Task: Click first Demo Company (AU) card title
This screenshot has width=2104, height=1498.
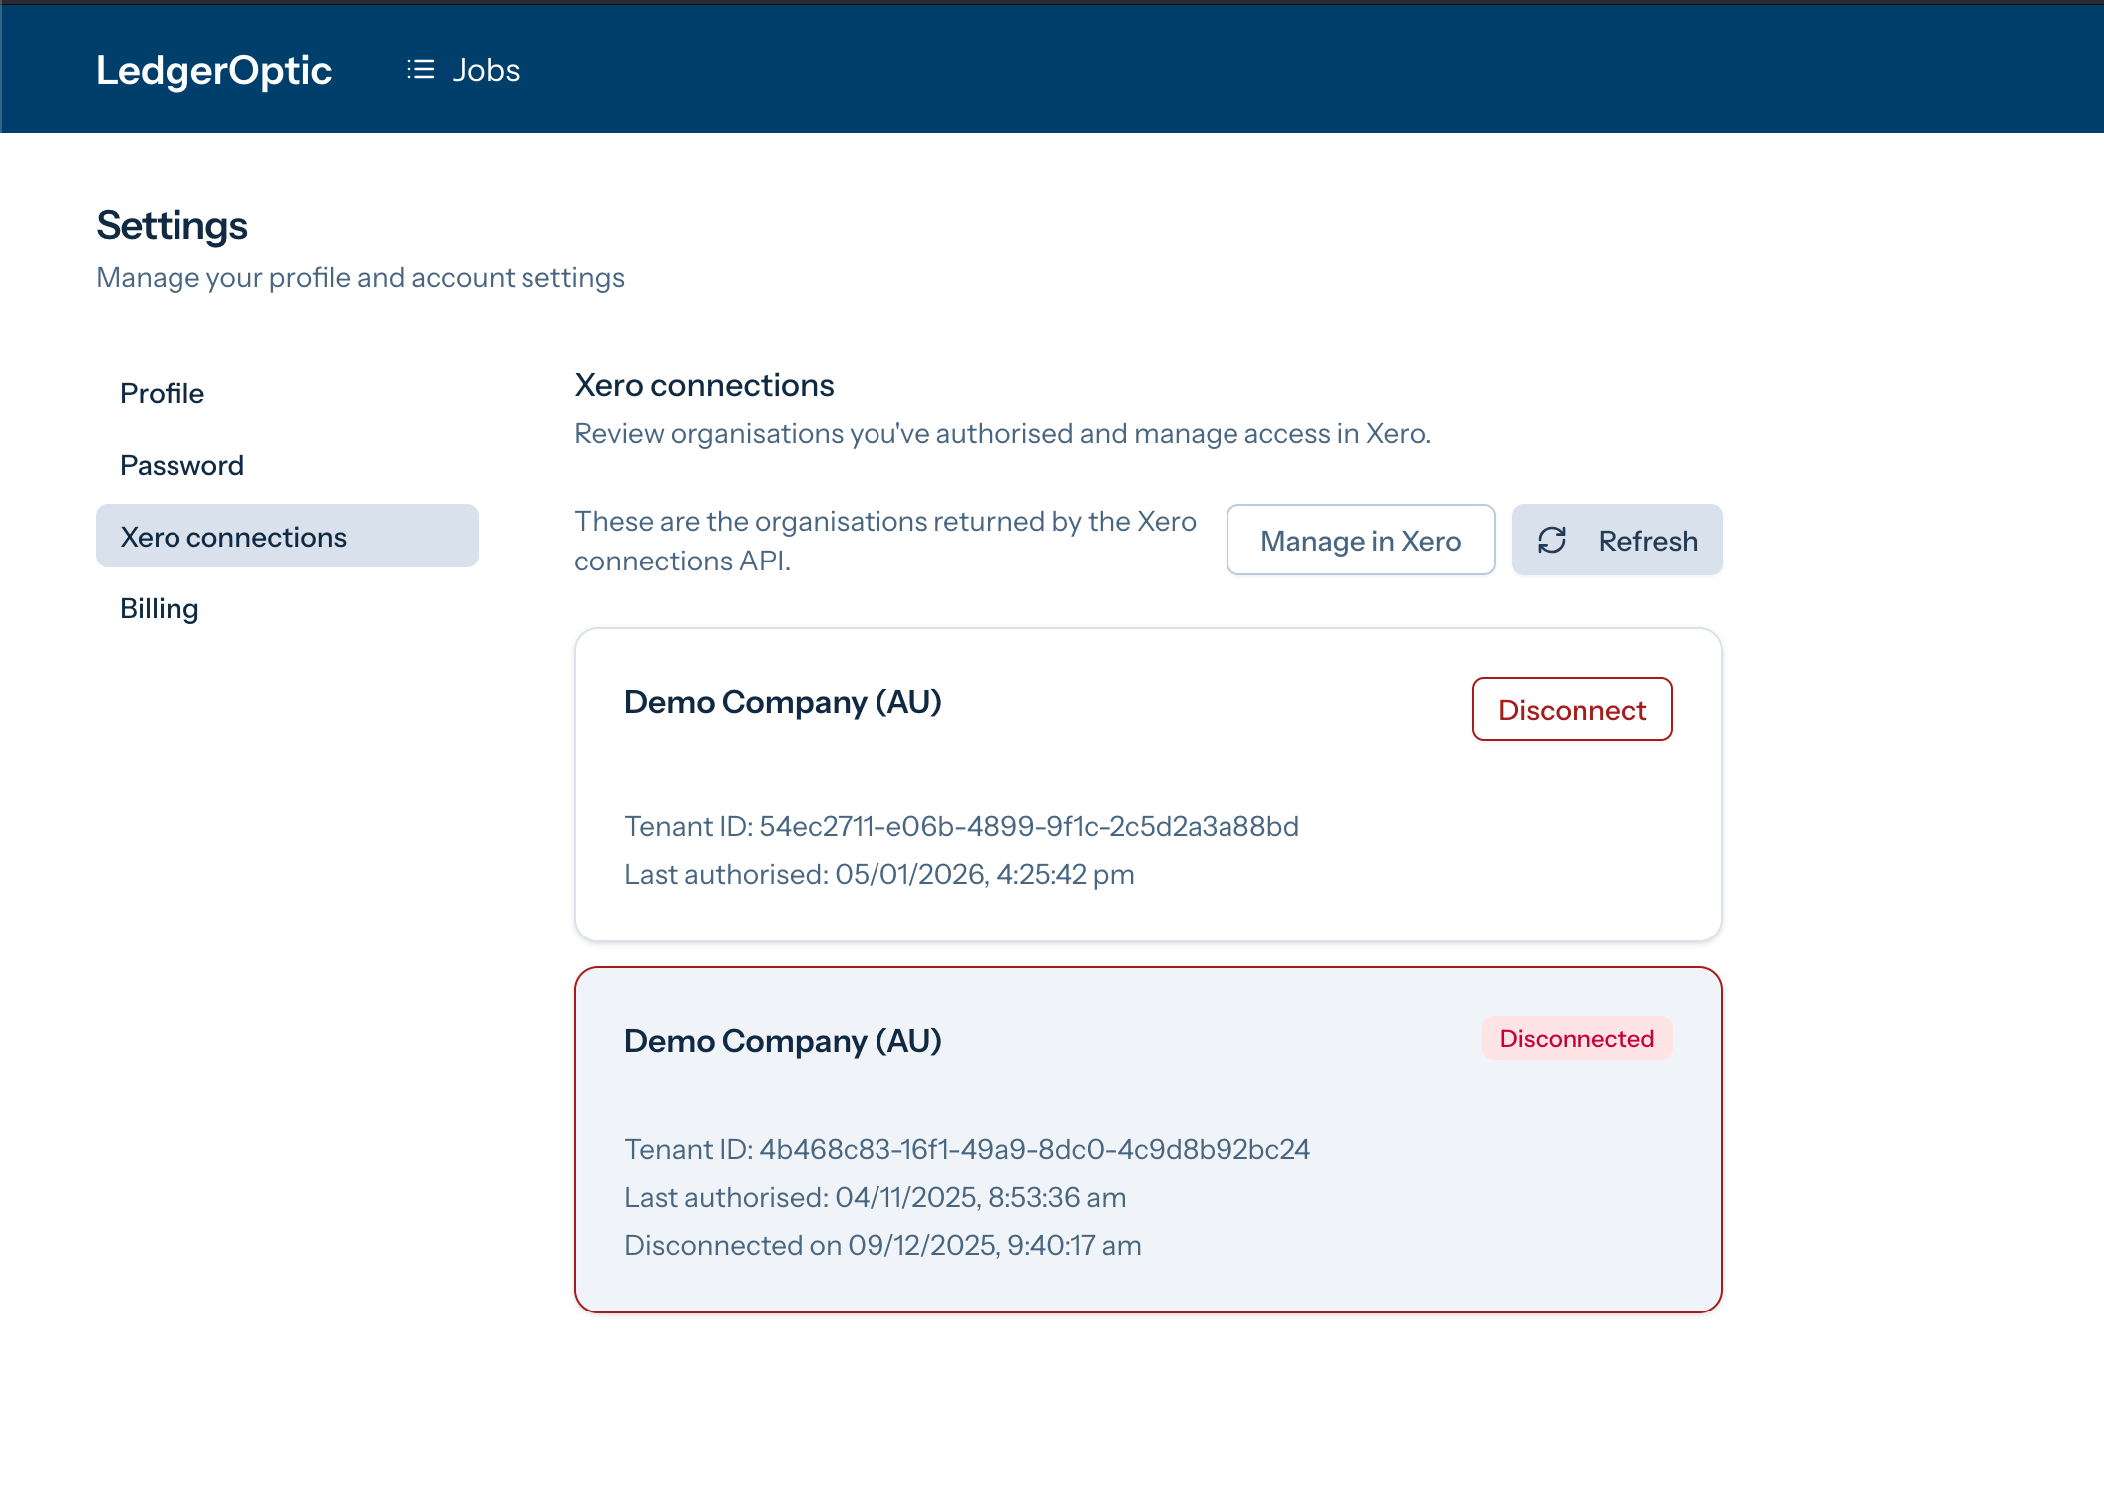Action: [x=783, y=702]
